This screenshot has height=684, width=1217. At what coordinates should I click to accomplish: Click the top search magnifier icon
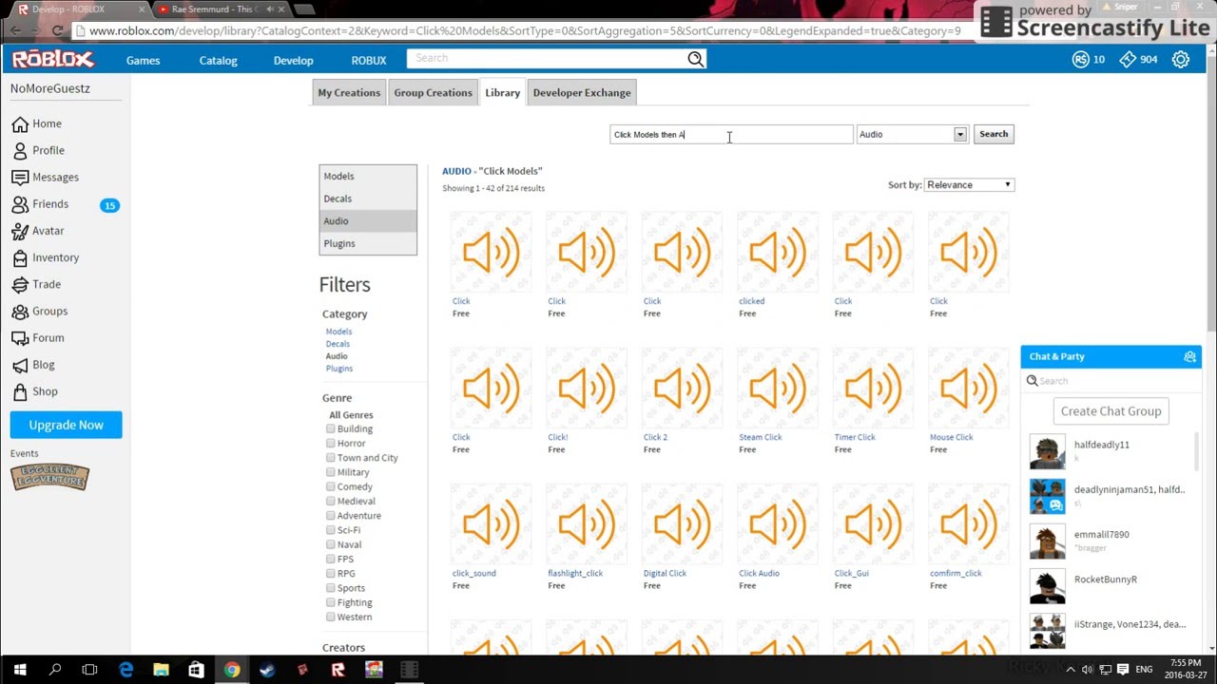pyautogui.click(x=695, y=59)
